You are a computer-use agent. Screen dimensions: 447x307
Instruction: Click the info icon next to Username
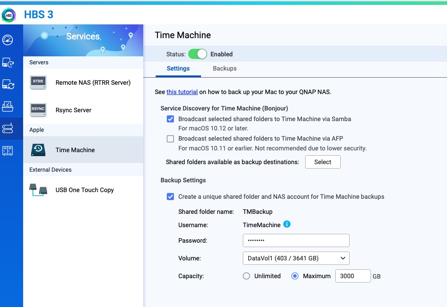pyautogui.click(x=287, y=224)
